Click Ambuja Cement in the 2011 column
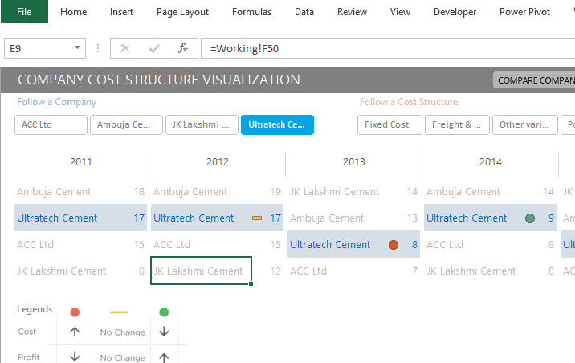This screenshot has width=575, height=363. click(54, 191)
